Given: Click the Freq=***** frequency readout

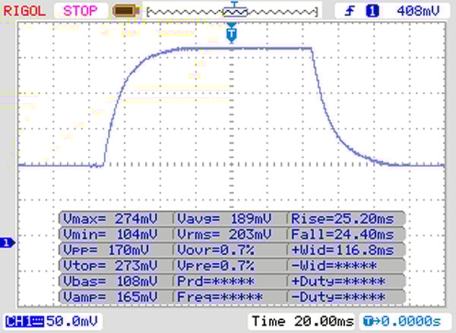Looking at the screenshot, I should (x=220, y=297).
